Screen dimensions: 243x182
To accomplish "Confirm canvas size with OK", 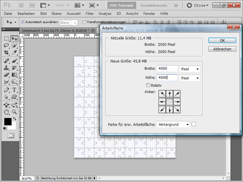I will (x=222, y=40).
